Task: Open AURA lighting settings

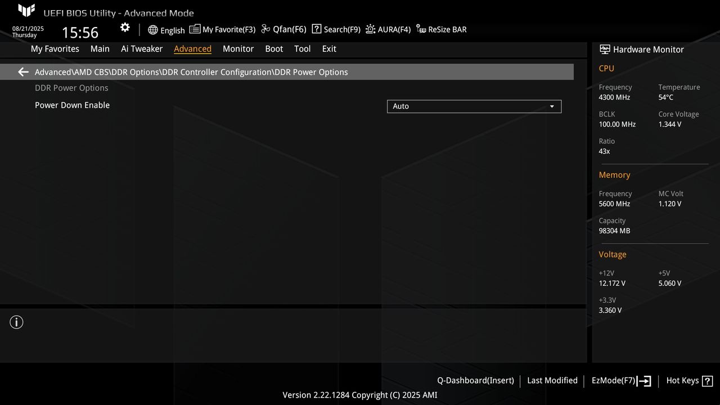Action: coord(388,29)
